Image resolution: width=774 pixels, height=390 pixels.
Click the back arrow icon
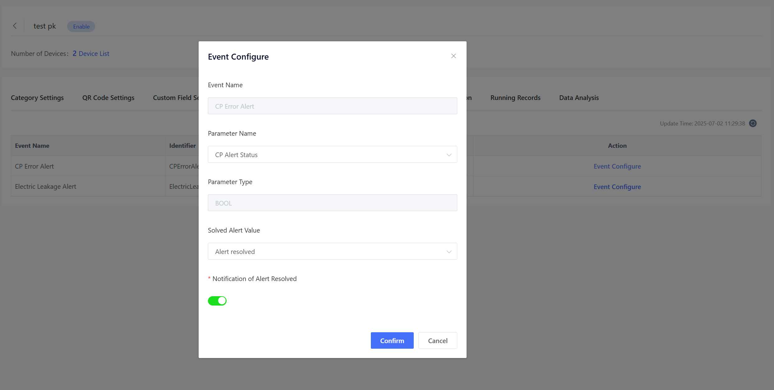15,26
